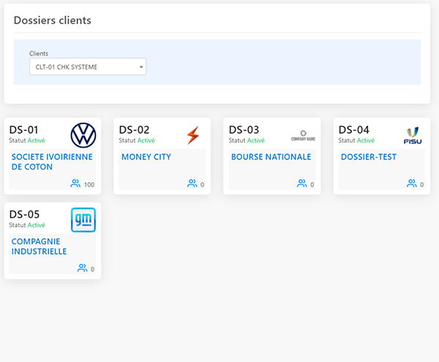
Task: Click the Dossiers clients heading
Action: (53, 20)
